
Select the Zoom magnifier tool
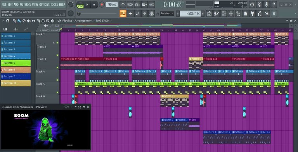[x=48, y=21]
